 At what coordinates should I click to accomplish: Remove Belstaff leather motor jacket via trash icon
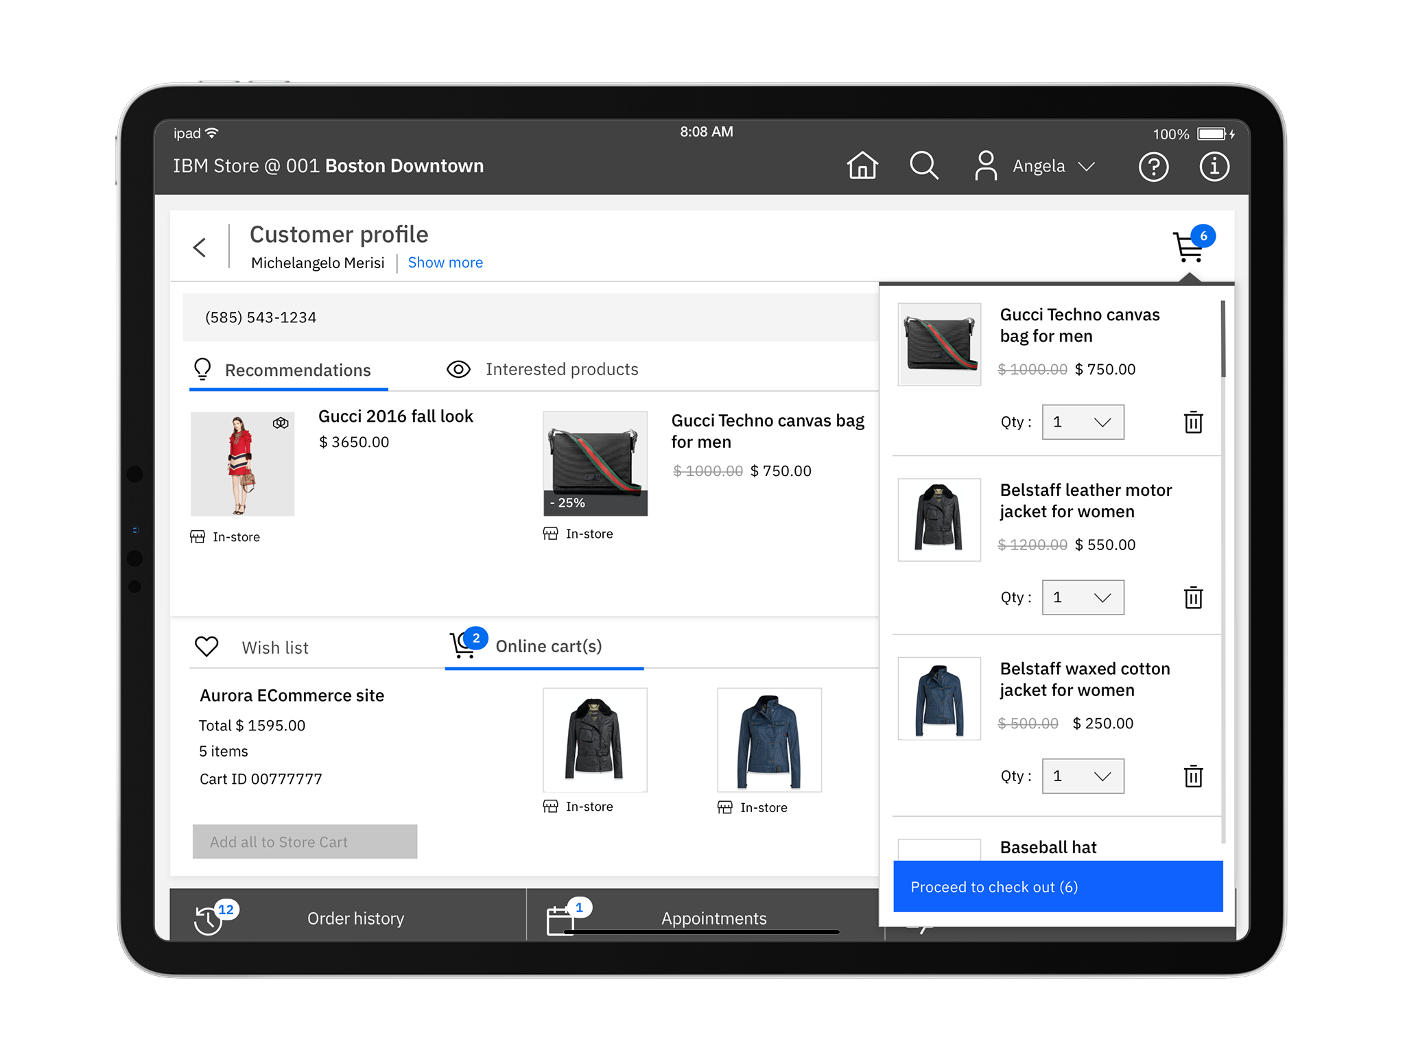[x=1193, y=597]
